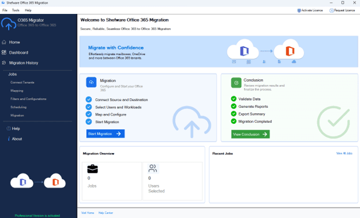
Task: Open Help in the sidebar
Action: click(x=16, y=129)
